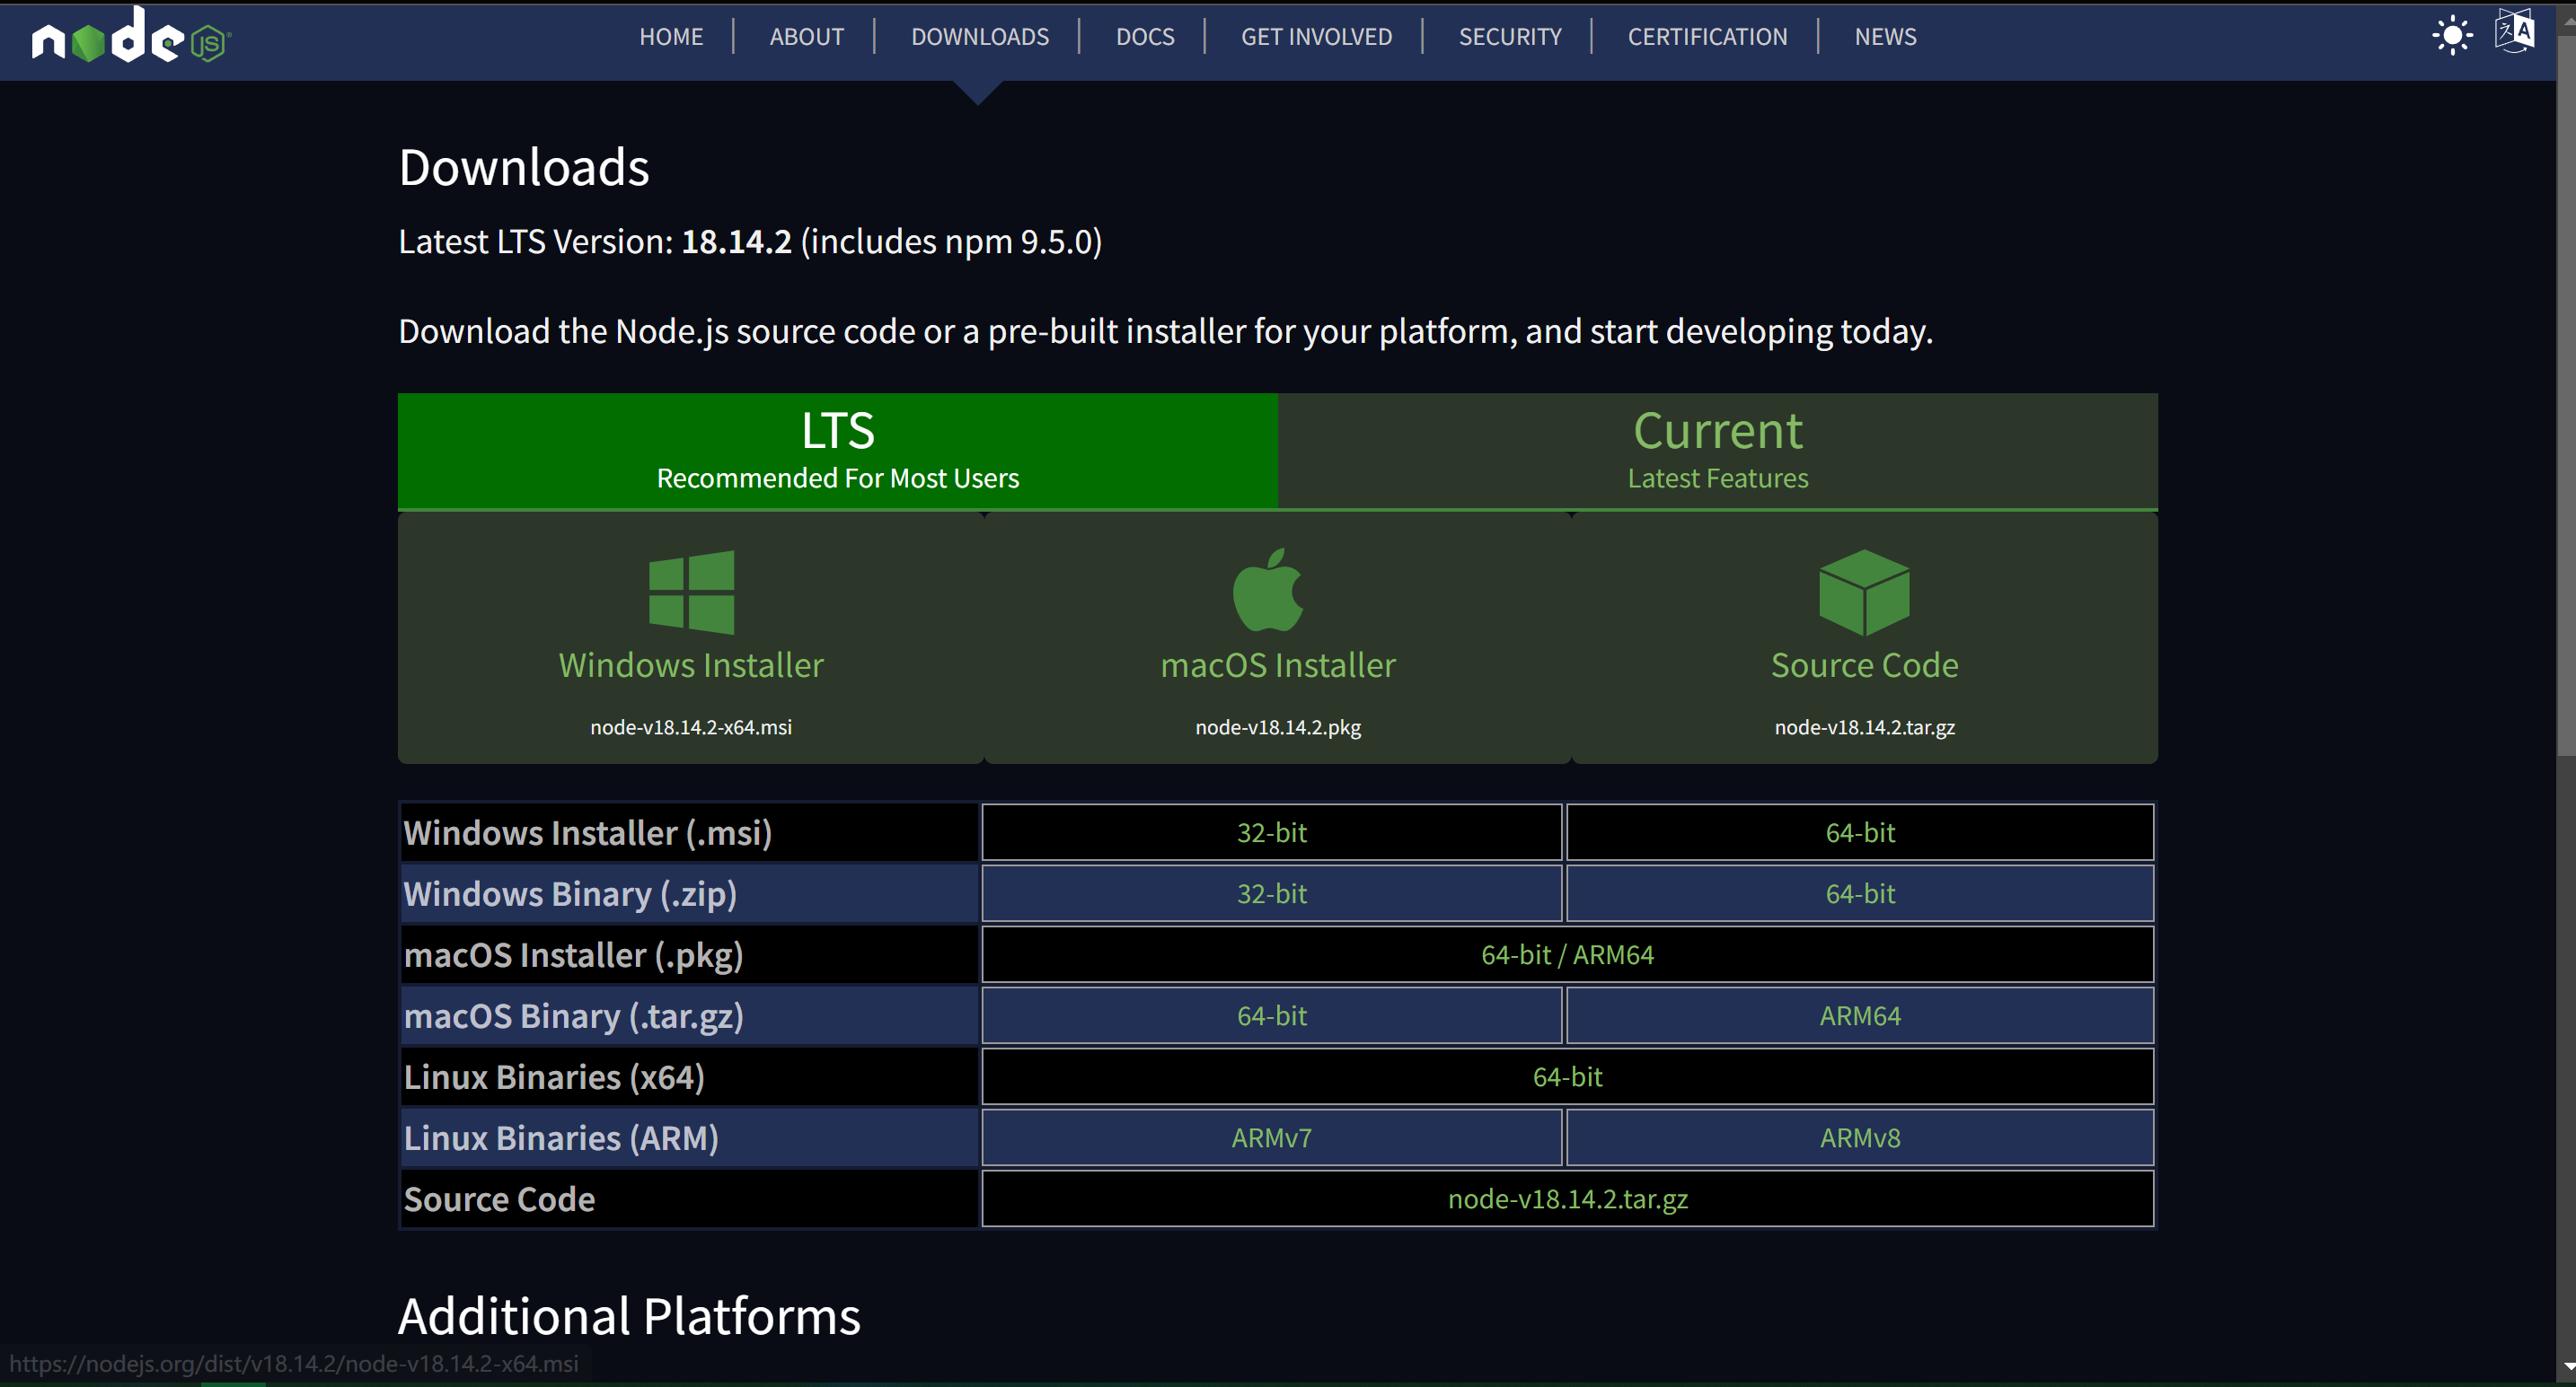Click the Windows logo icon

(691, 593)
